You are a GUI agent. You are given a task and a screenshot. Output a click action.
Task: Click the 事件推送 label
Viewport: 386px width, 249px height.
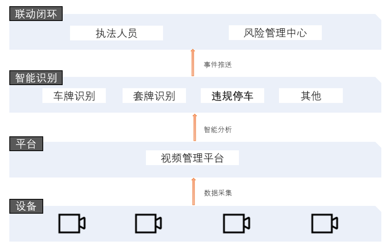[x=218, y=65]
